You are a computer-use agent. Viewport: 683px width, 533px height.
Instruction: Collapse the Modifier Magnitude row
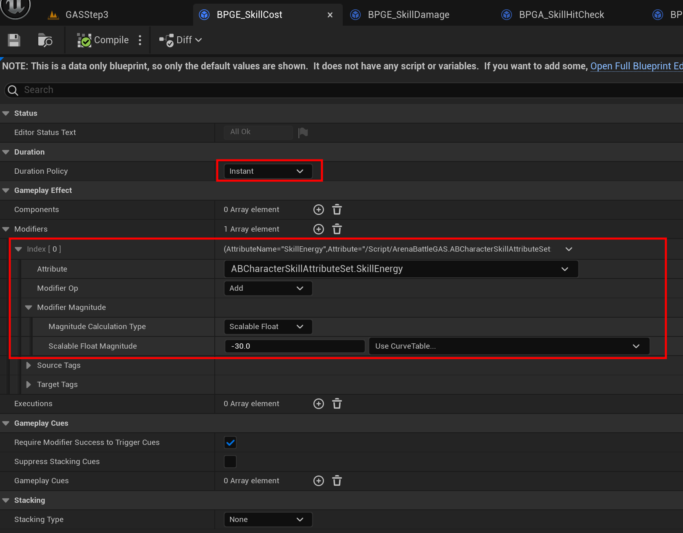click(29, 307)
